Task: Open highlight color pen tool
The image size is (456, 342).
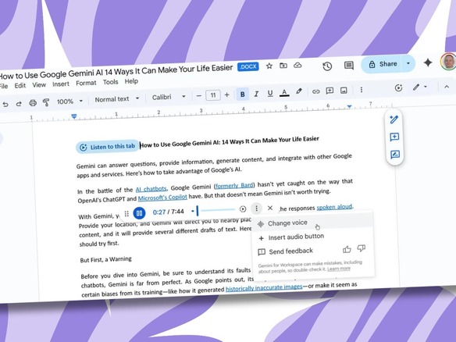Action: click(299, 91)
